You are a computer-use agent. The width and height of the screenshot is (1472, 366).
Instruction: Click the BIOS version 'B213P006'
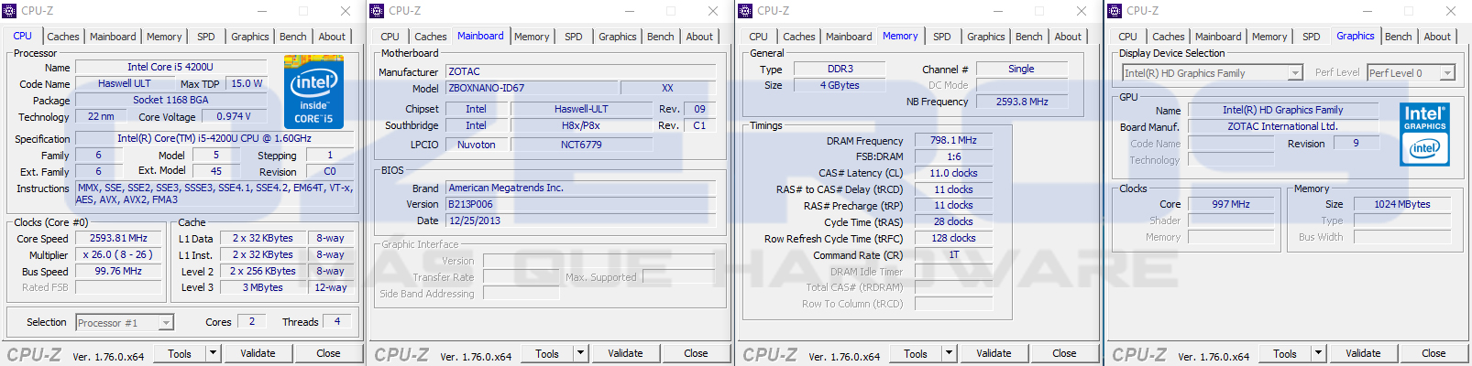click(580, 204)
